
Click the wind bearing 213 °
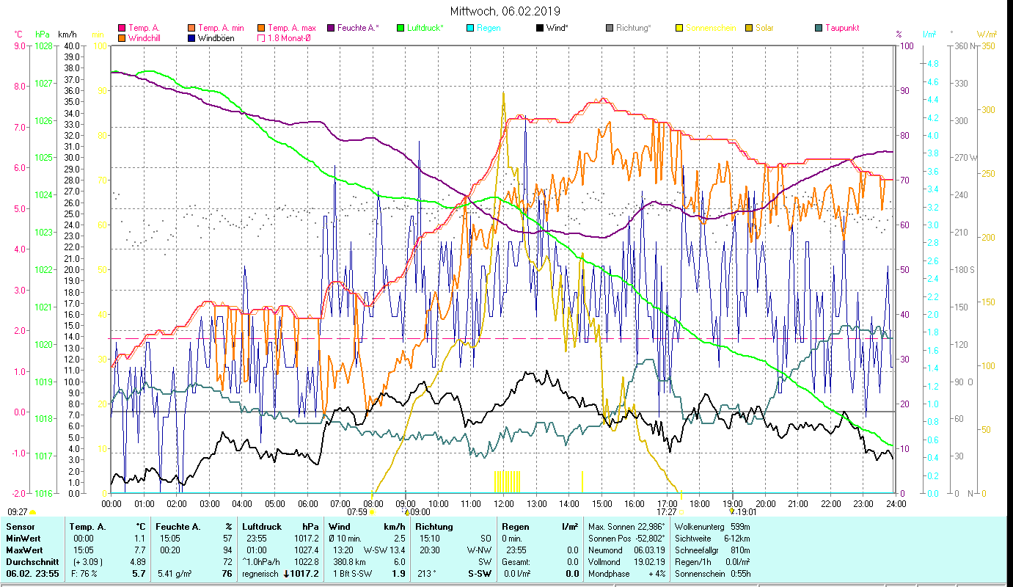click(428, 574)
